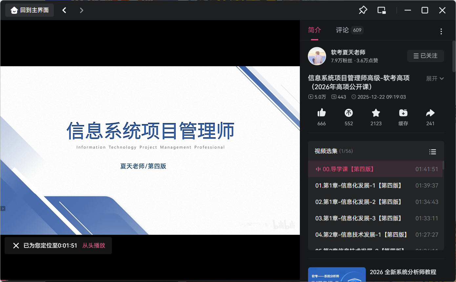This screenshot has width=456, height=282.
Task: Open 软考夏天老师 avatar profile
Action: tap(317, 56)
